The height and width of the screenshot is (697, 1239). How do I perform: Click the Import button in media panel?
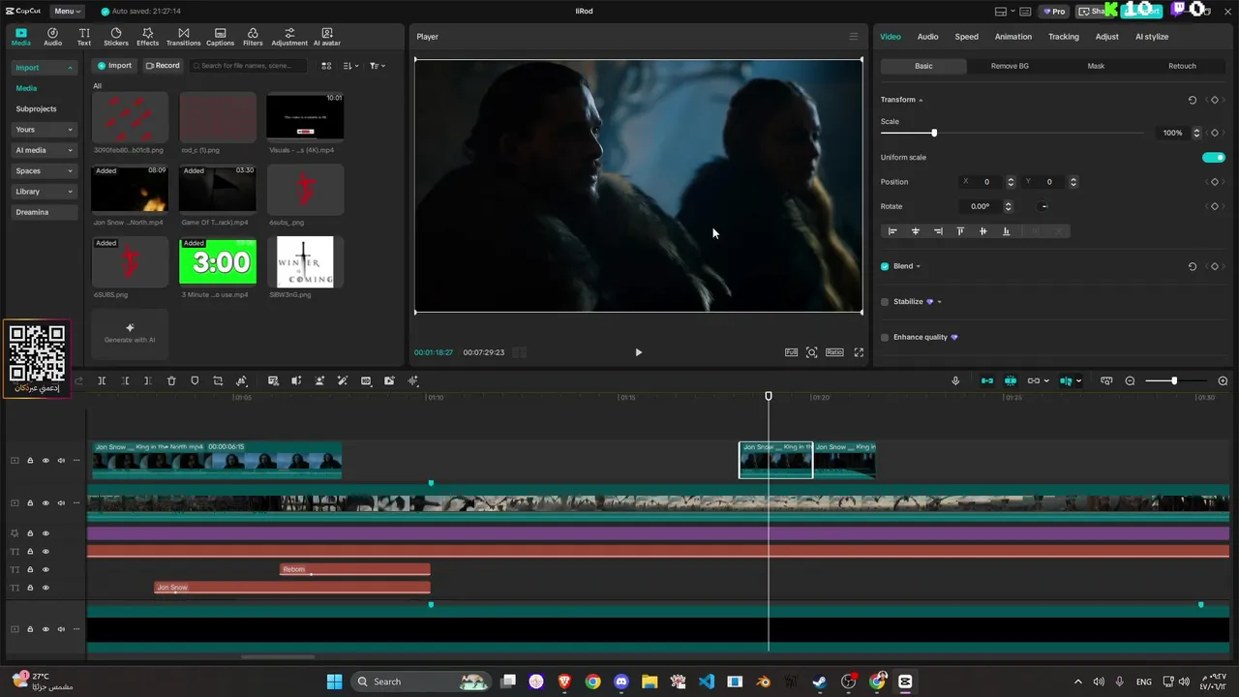pyautogui.click(x=114, y=66)
